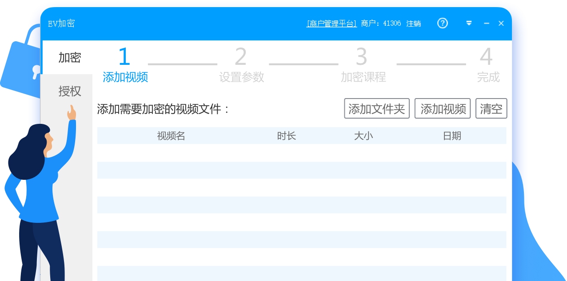Viewport: 567px width, 281px height.
Task: Log out via 注销 link
Action: click(413, 24)
